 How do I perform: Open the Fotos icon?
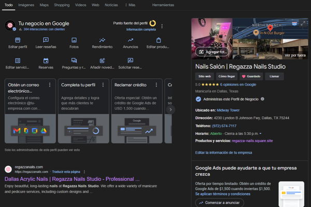(x=74, y=40)
